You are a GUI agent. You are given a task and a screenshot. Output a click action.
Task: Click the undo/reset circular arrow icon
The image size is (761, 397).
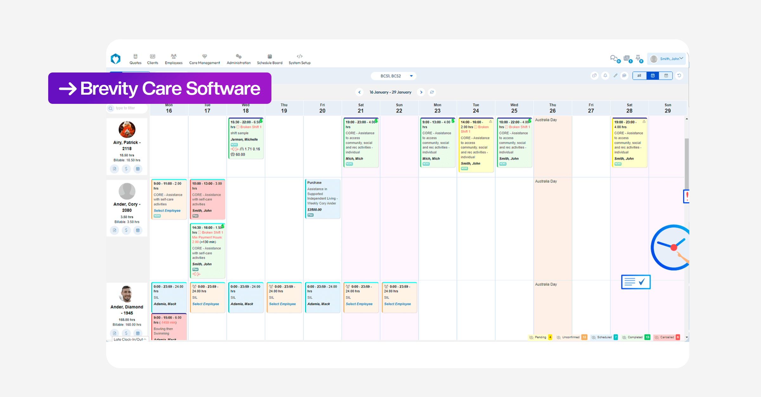point(679,76)
